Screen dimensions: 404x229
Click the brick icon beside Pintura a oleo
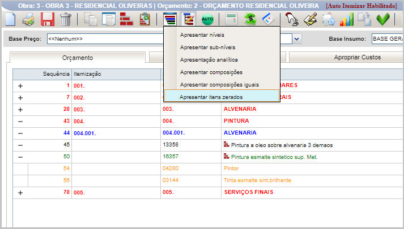point(227,144)
